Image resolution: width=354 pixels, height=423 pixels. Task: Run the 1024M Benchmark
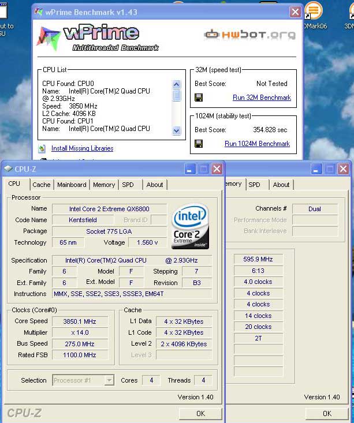pyautogui.click(x=257, y=144)
